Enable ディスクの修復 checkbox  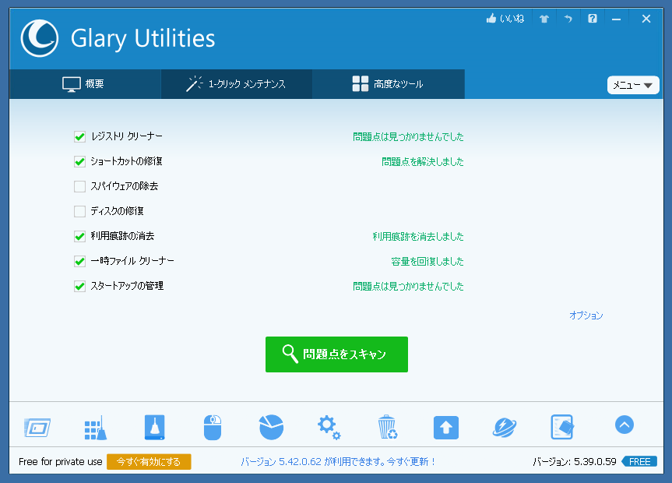79,211
